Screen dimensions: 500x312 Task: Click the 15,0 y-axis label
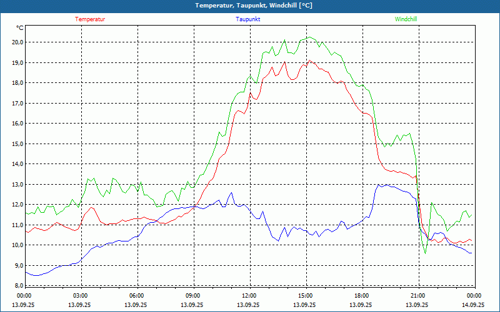pos(16,144)
